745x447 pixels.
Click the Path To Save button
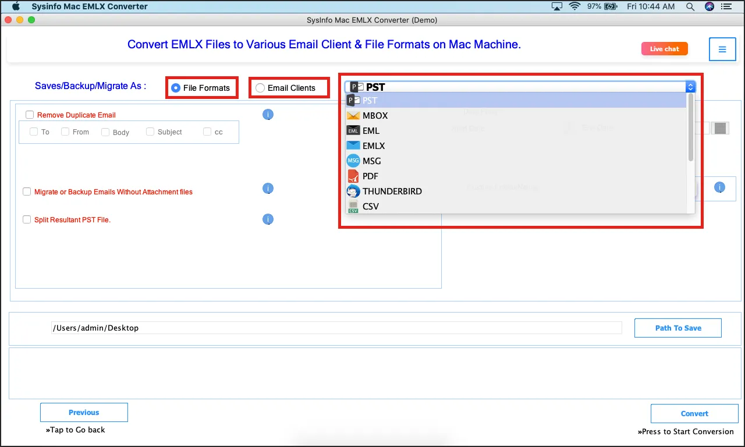click(678, 328)
